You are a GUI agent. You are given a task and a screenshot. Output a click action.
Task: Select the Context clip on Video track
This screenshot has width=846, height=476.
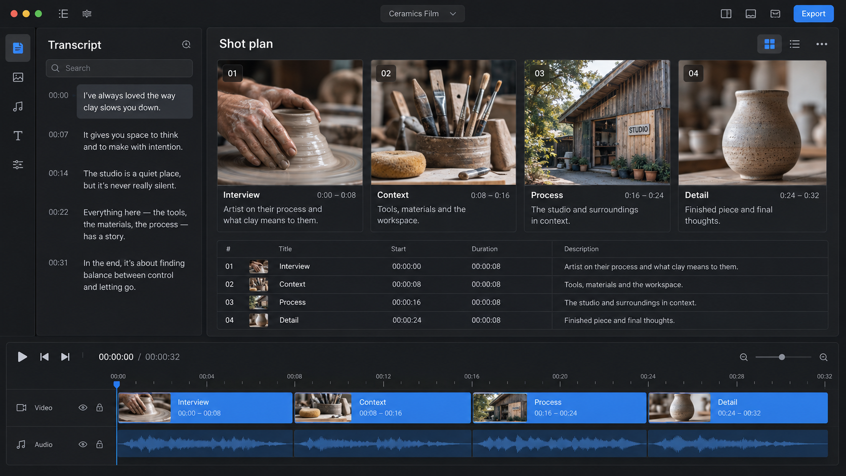tap(383, 408)
